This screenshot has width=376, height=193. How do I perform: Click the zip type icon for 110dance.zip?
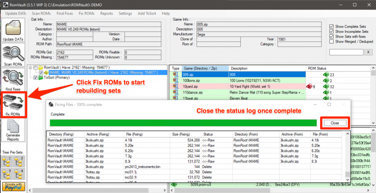tap(175, 92)
